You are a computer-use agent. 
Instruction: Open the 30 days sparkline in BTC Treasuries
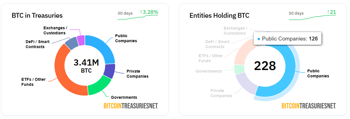pos(138,17)
